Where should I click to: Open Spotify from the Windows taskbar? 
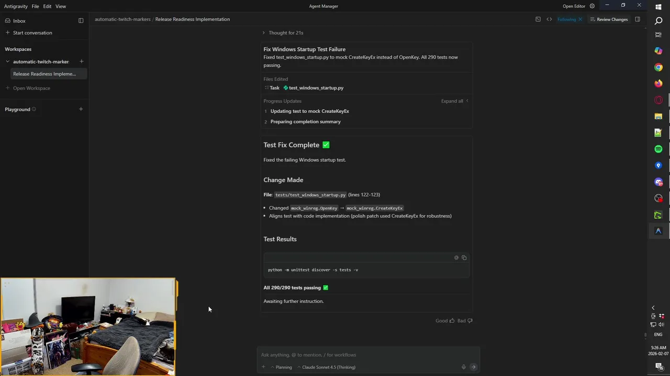point(658,149)
